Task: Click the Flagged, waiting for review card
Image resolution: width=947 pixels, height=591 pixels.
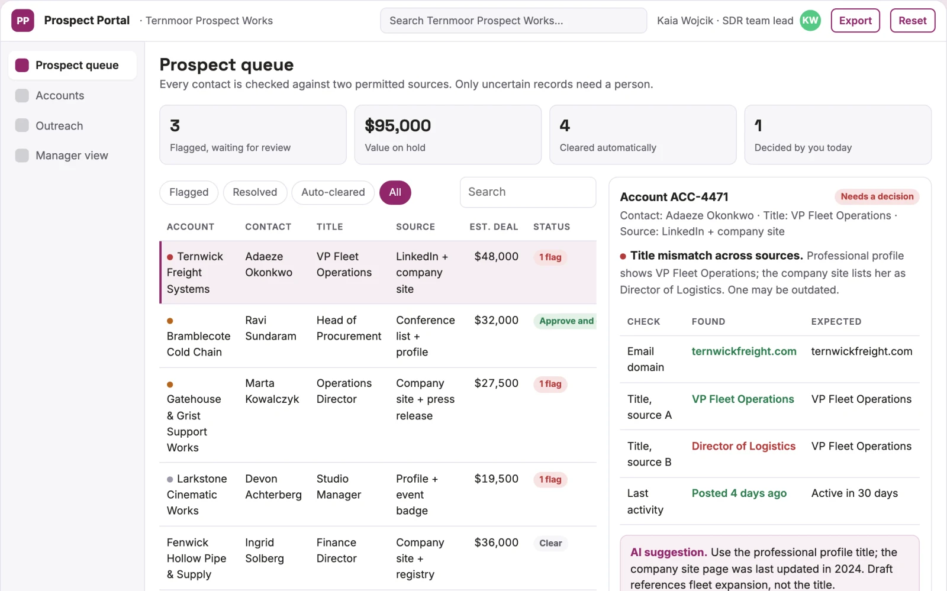Action: click(253, 135)
